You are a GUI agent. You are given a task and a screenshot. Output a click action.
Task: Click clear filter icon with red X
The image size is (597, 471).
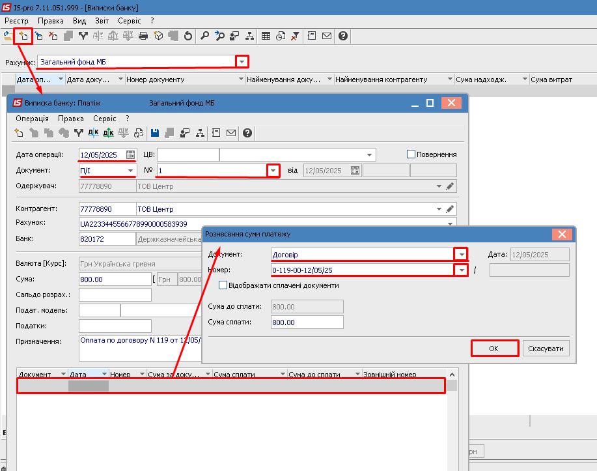point(295,36)
